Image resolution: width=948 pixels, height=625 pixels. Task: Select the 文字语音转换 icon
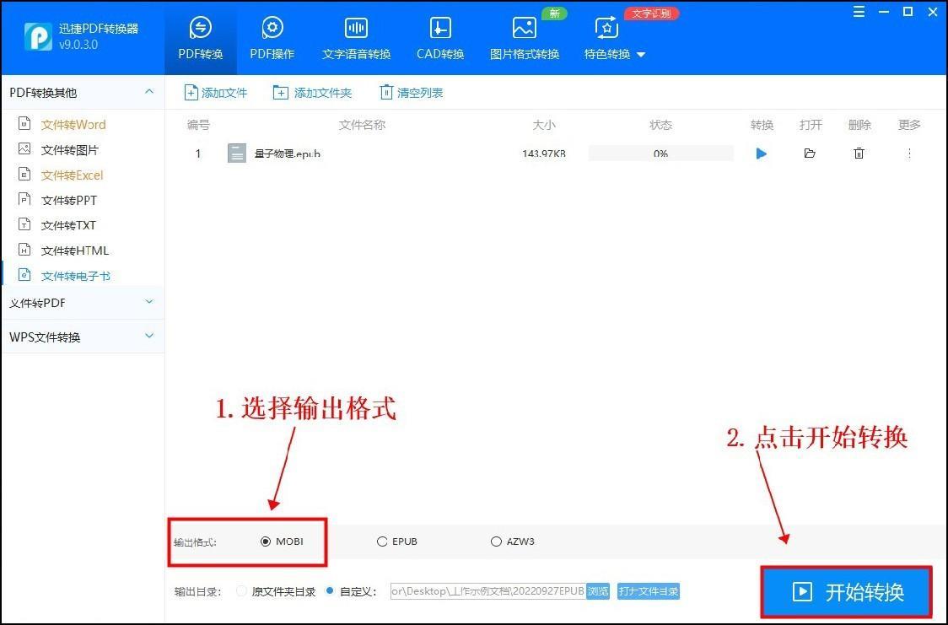pyautogui.click(x=356, y=29)
